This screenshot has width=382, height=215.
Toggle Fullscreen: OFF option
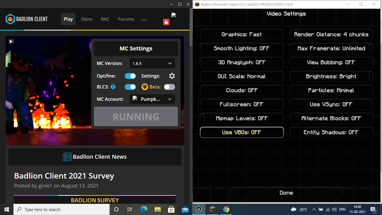click(x=242, y=104)
